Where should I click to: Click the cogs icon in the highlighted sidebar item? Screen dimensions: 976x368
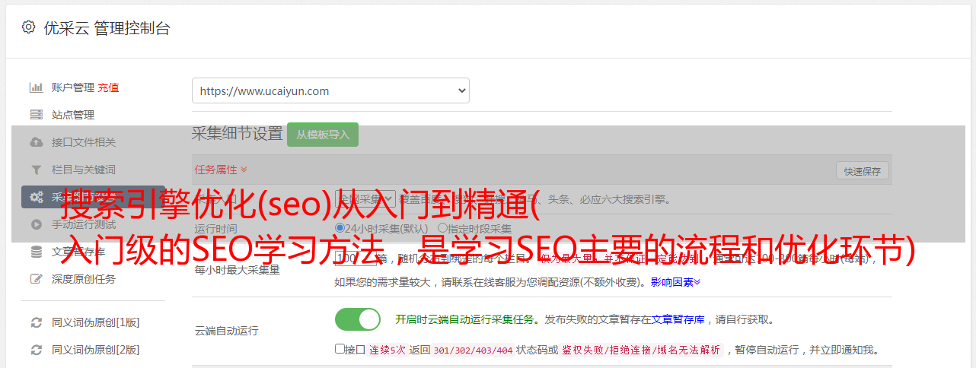click(x=36, y=197)
